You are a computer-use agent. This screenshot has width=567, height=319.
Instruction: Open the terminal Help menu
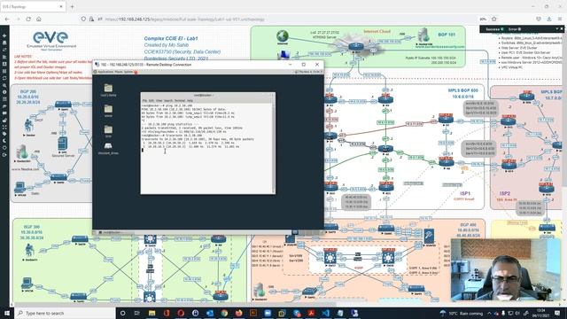click(190, 100)
